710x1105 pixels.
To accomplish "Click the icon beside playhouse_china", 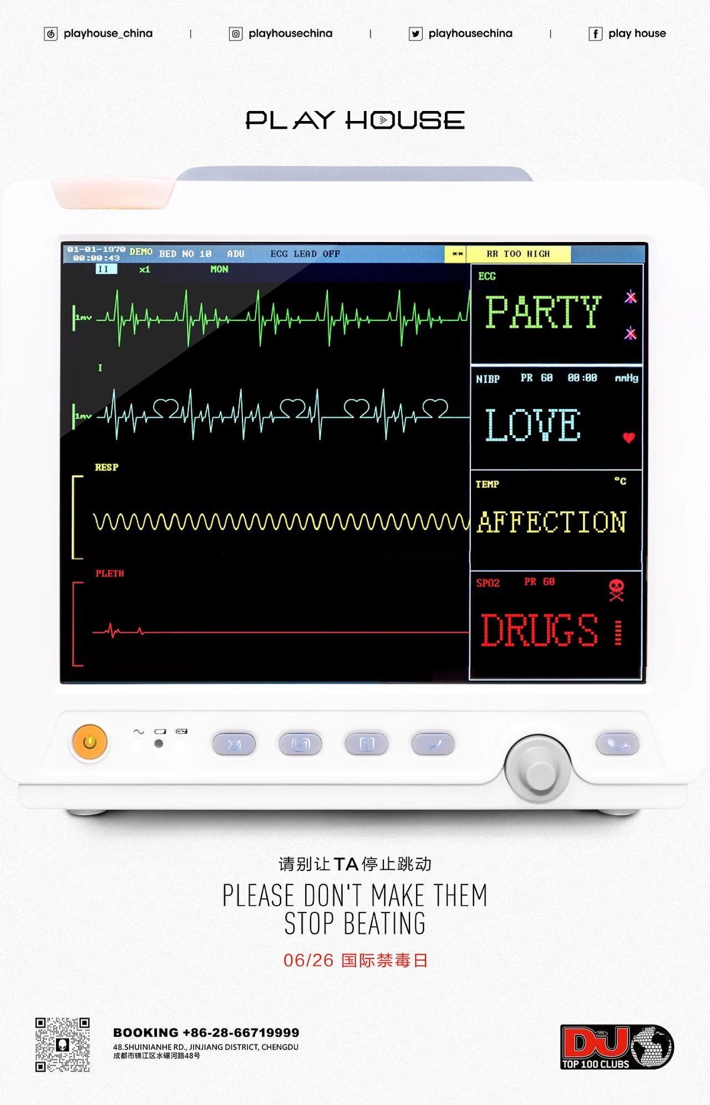I will point(50,34).
